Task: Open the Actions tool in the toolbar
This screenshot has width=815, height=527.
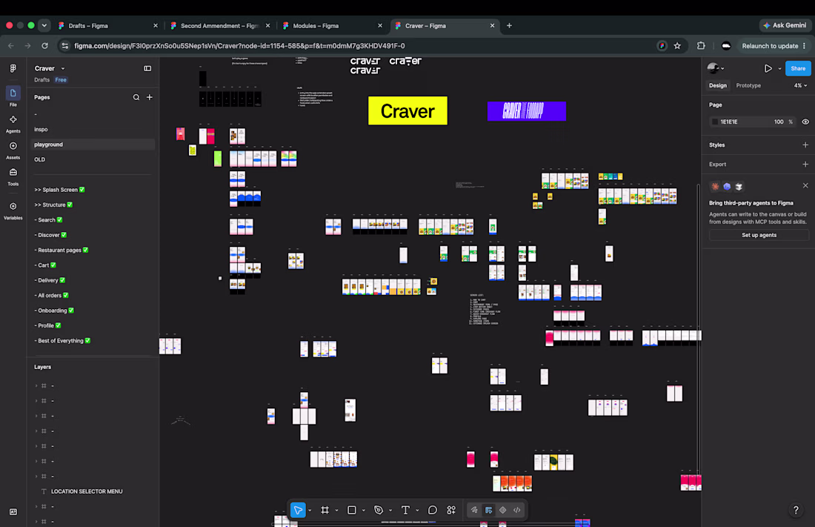Action: pyautogui.click(x=451, y=510)
